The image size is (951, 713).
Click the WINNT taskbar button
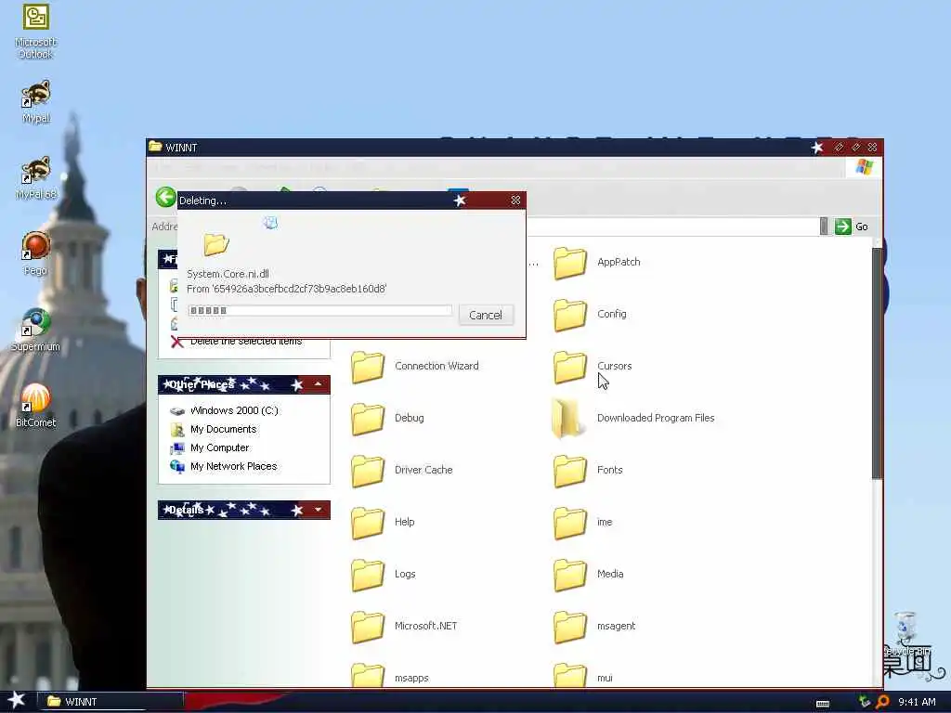pos(111,702)
